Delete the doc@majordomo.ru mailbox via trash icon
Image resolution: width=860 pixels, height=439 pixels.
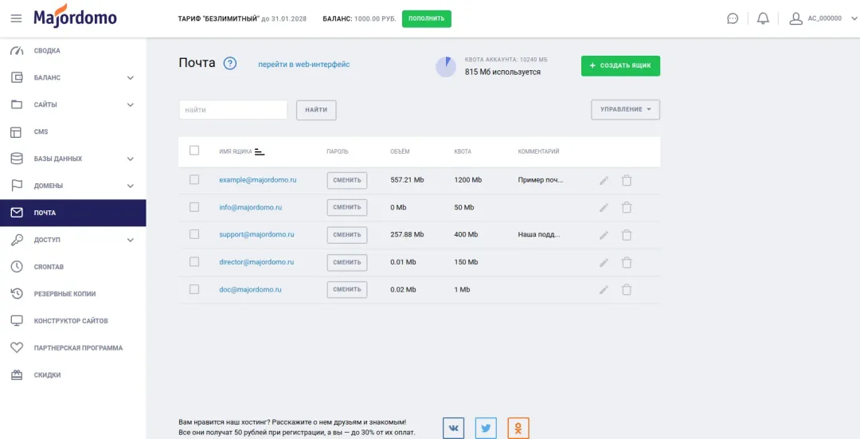point(627,290)
